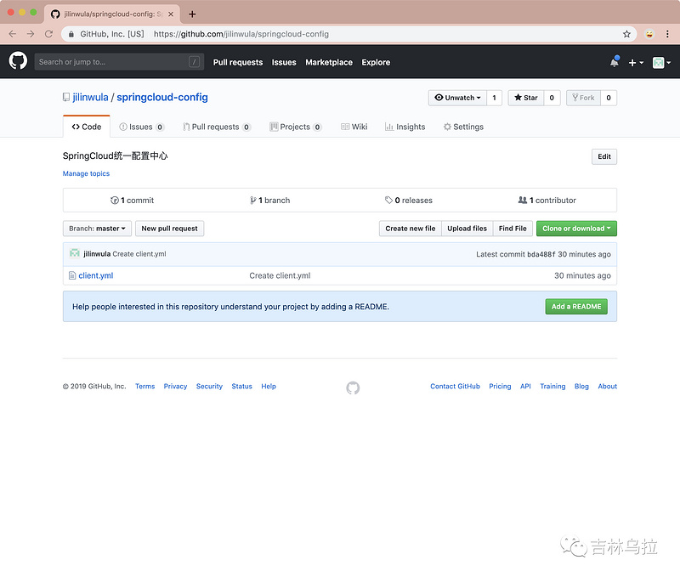Open Privacy footer link
This screenshot has width=680, height=577.
(x=175, y=387)
